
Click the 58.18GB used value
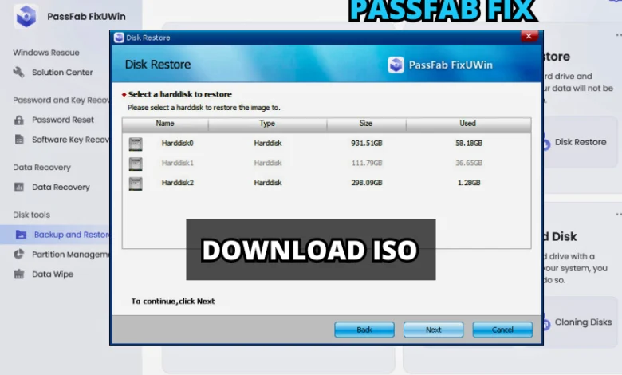point(469,144)
